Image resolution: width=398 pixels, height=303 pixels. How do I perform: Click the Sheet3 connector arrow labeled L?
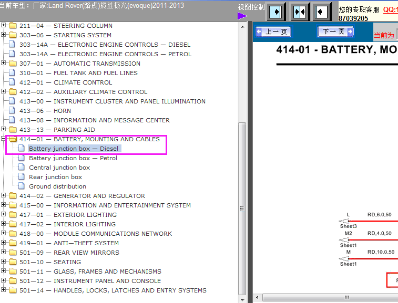[344, 221]
